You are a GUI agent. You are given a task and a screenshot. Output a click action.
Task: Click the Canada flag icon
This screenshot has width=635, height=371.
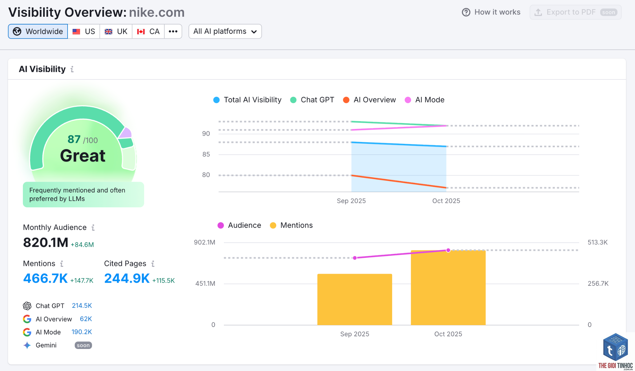coord(141,31)
